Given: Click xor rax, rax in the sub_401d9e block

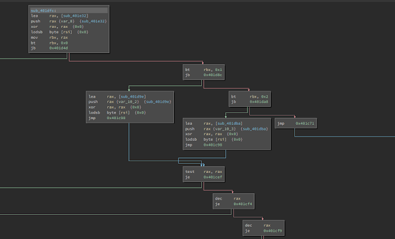Looking at the screenshot, I should tap(115, 107).
